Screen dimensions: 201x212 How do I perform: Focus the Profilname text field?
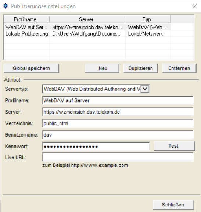pyautogui.click(x=118, y=100)
